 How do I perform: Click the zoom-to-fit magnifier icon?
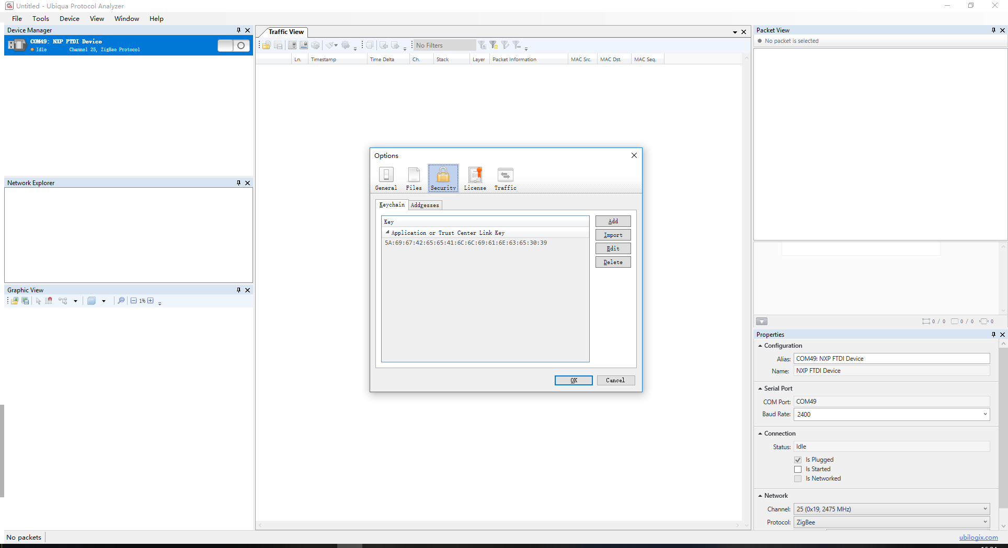click(121, 301)
